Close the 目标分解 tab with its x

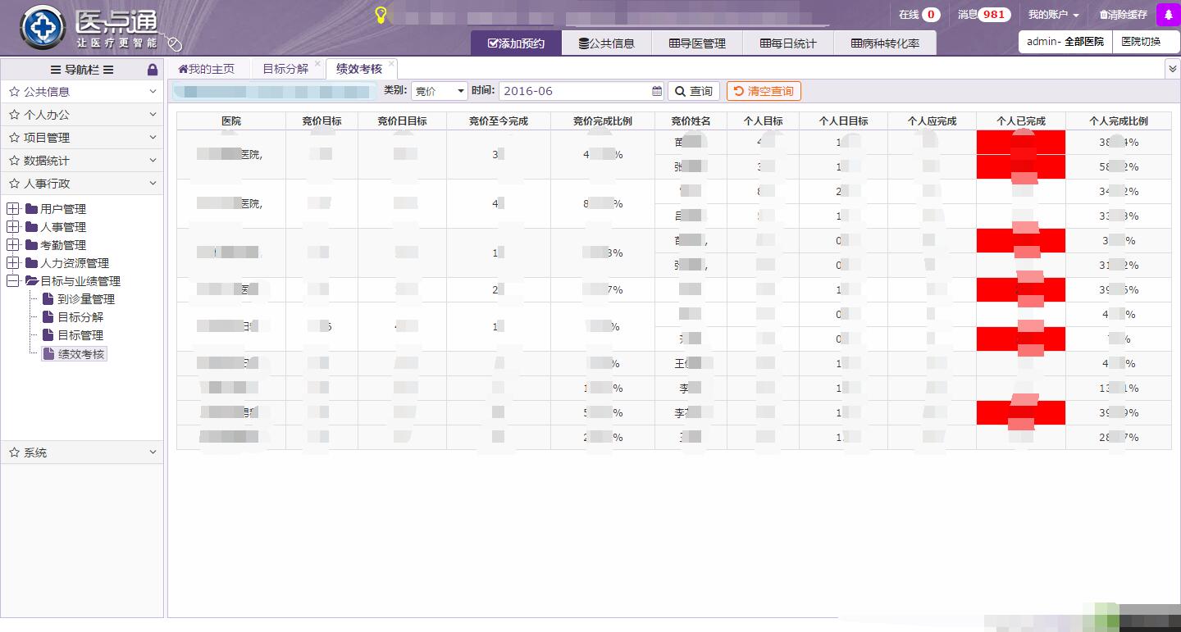point(317,63)
